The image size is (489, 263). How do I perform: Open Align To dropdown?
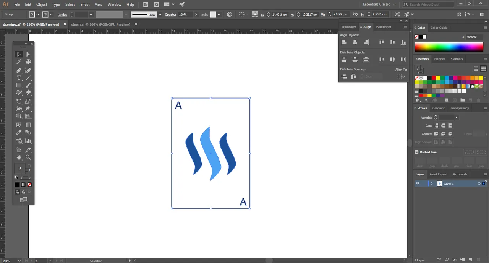click(401, 76)
